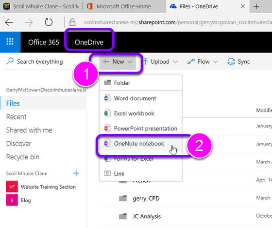Click the Modified column header
Image resolution: width=272 pixels, height=228 pixels.
264,110
